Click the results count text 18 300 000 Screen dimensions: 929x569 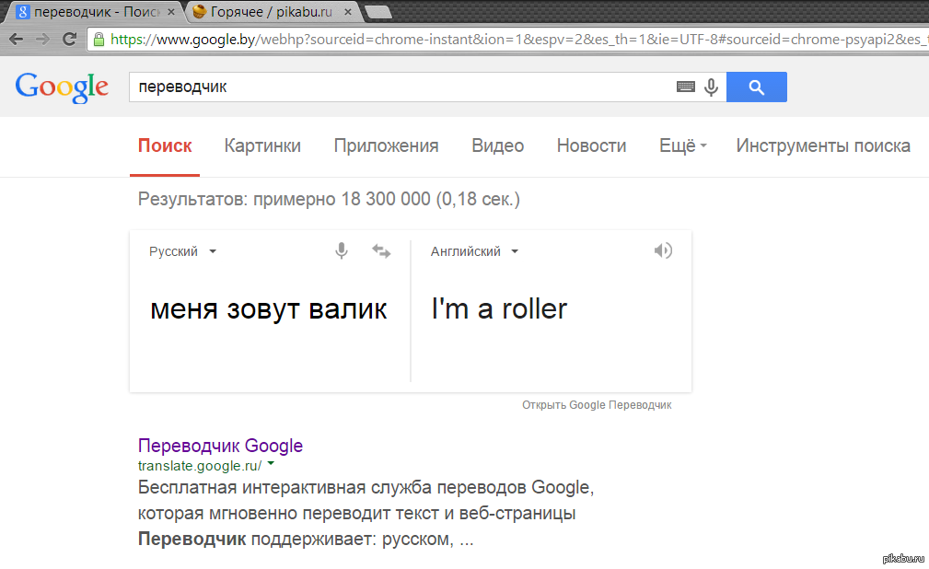[x=386, y=199]
